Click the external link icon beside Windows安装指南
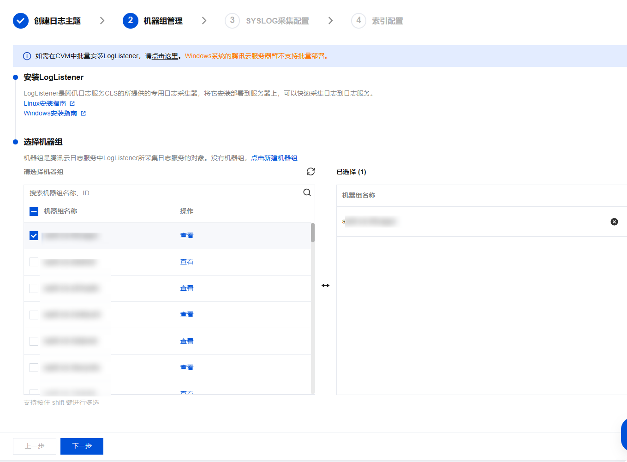 pyautogui.click(x=83, y=114)
